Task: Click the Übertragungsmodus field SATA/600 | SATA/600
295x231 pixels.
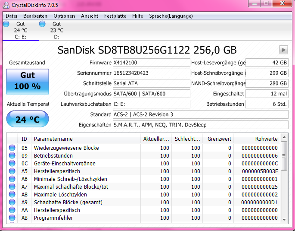Action: click(x=152, y=94)
